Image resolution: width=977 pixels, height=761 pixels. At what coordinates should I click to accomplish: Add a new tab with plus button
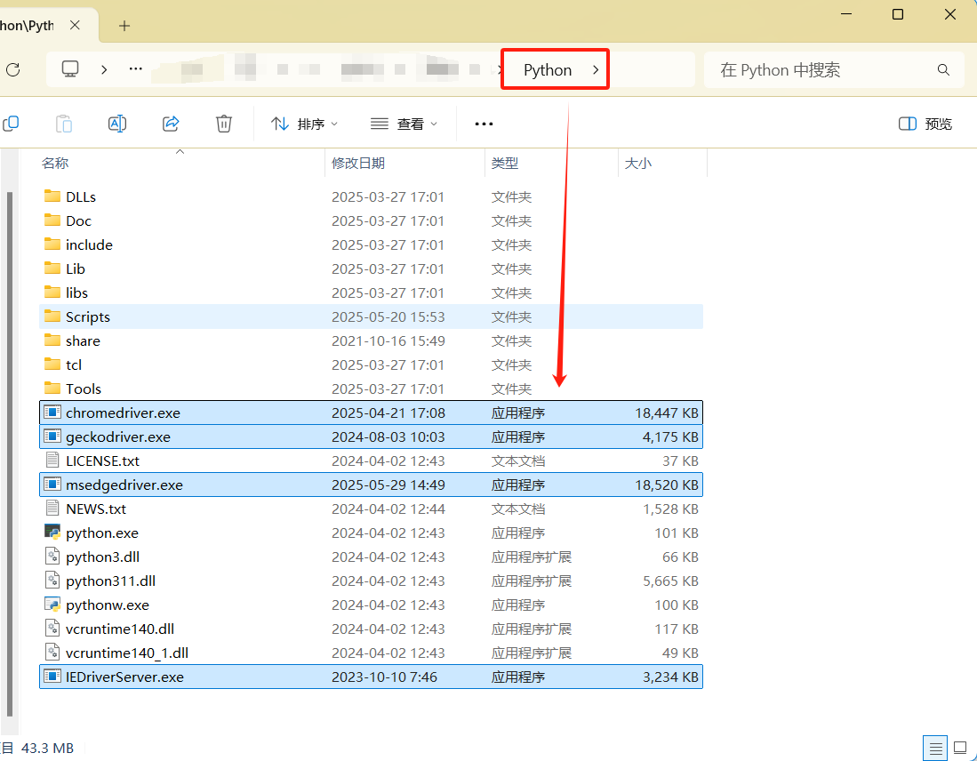click(124, 26)
